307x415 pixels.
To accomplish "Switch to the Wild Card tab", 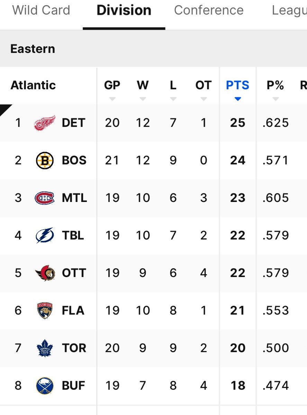I will tap(41, 10).
